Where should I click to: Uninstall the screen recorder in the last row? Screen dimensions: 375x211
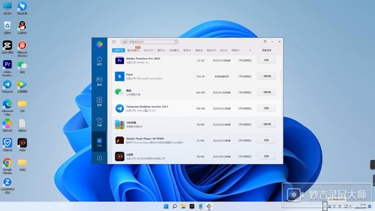[266, 156]
